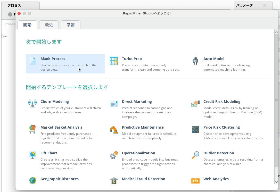This screenshot has height=192, width=280.
Task: Open the 学習 tab
Action: click(71, 25)
